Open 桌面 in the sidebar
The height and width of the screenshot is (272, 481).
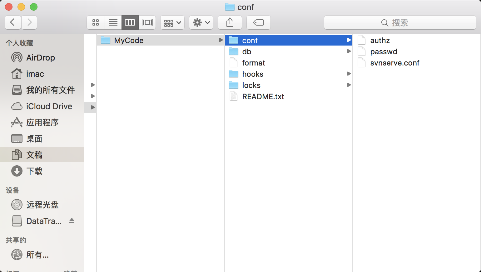[42, 139]
